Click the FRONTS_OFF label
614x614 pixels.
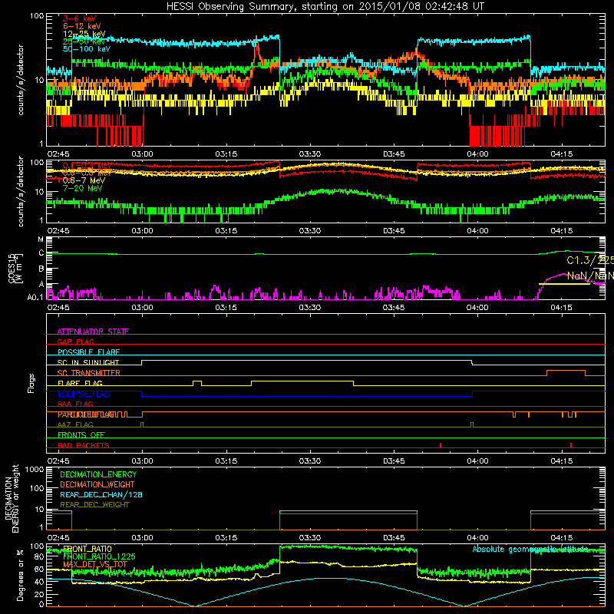(81, 434)
